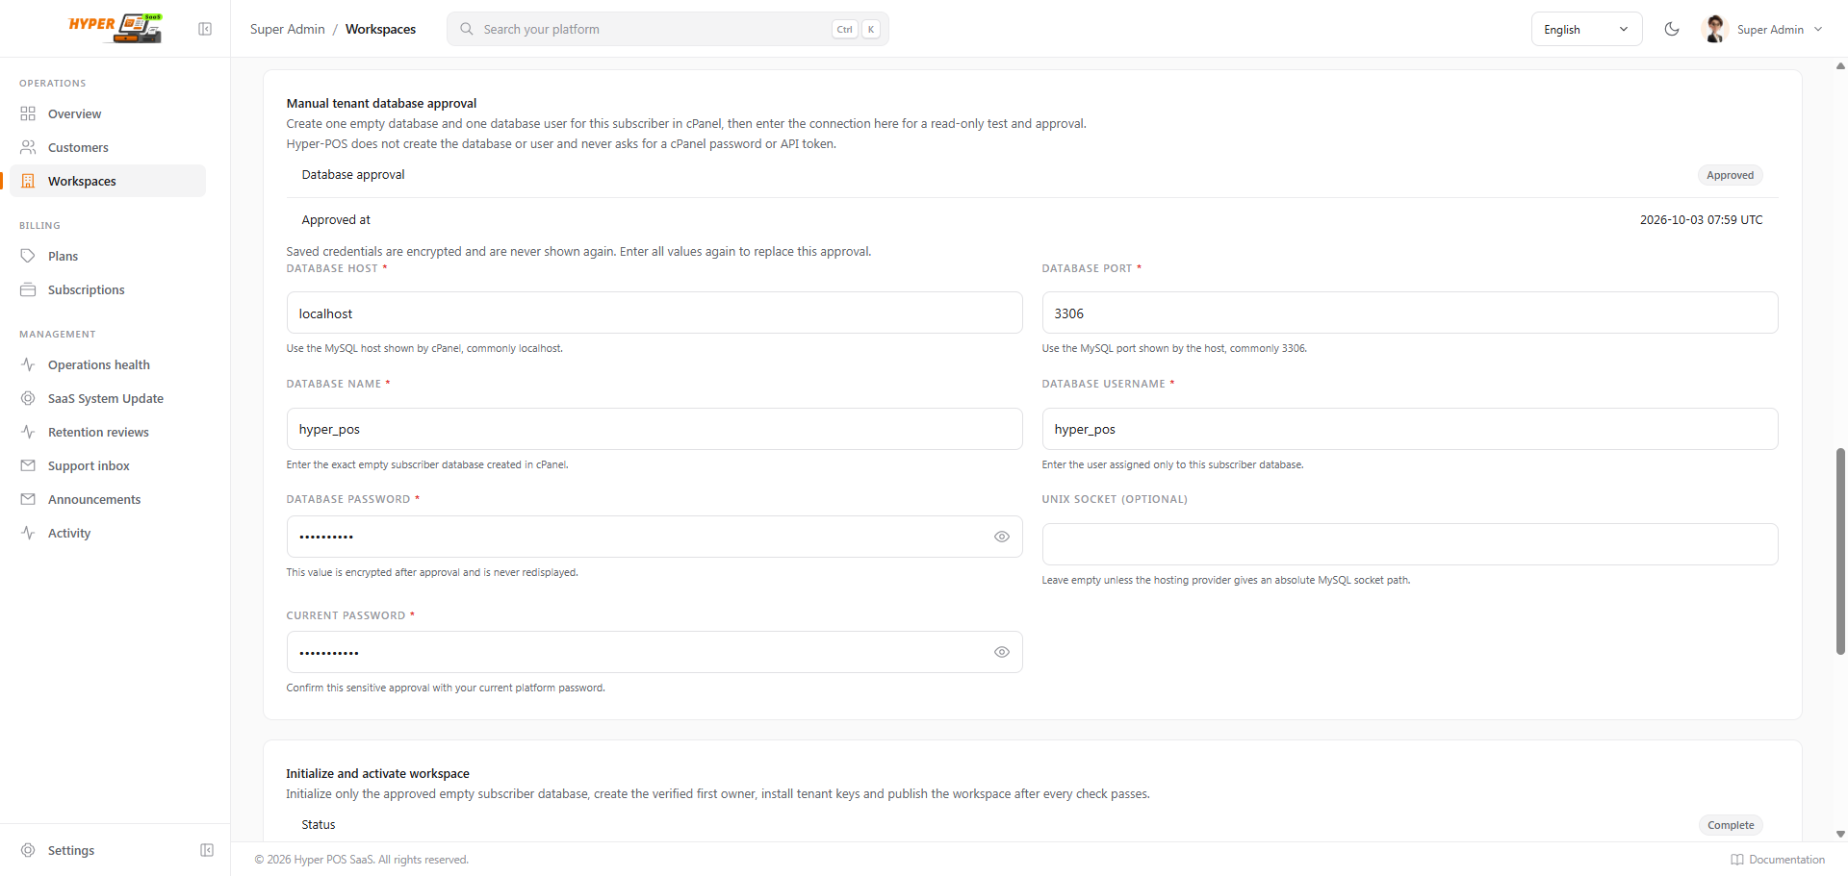Show the database password
1848x876 pixels.
pyautogui.click(x=1002, y=537)
